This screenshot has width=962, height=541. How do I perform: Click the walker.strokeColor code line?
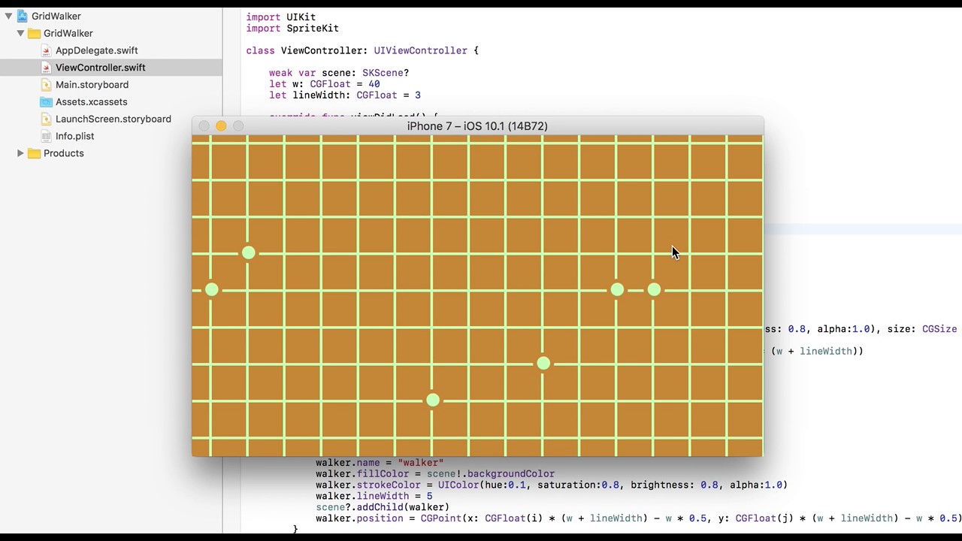coord(552,485)
